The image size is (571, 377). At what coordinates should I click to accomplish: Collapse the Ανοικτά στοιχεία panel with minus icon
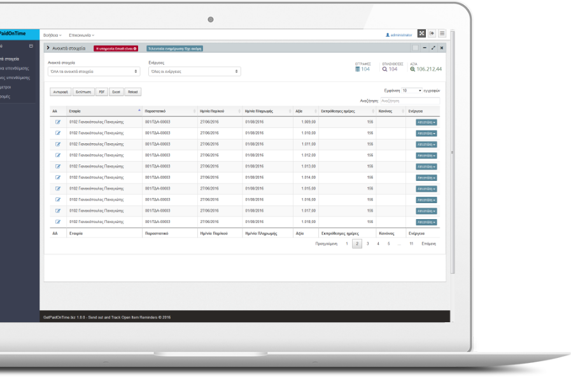[x=425, y=48]
